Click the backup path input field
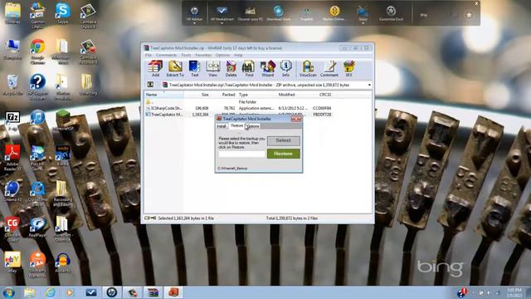 [x=241, y=154]
